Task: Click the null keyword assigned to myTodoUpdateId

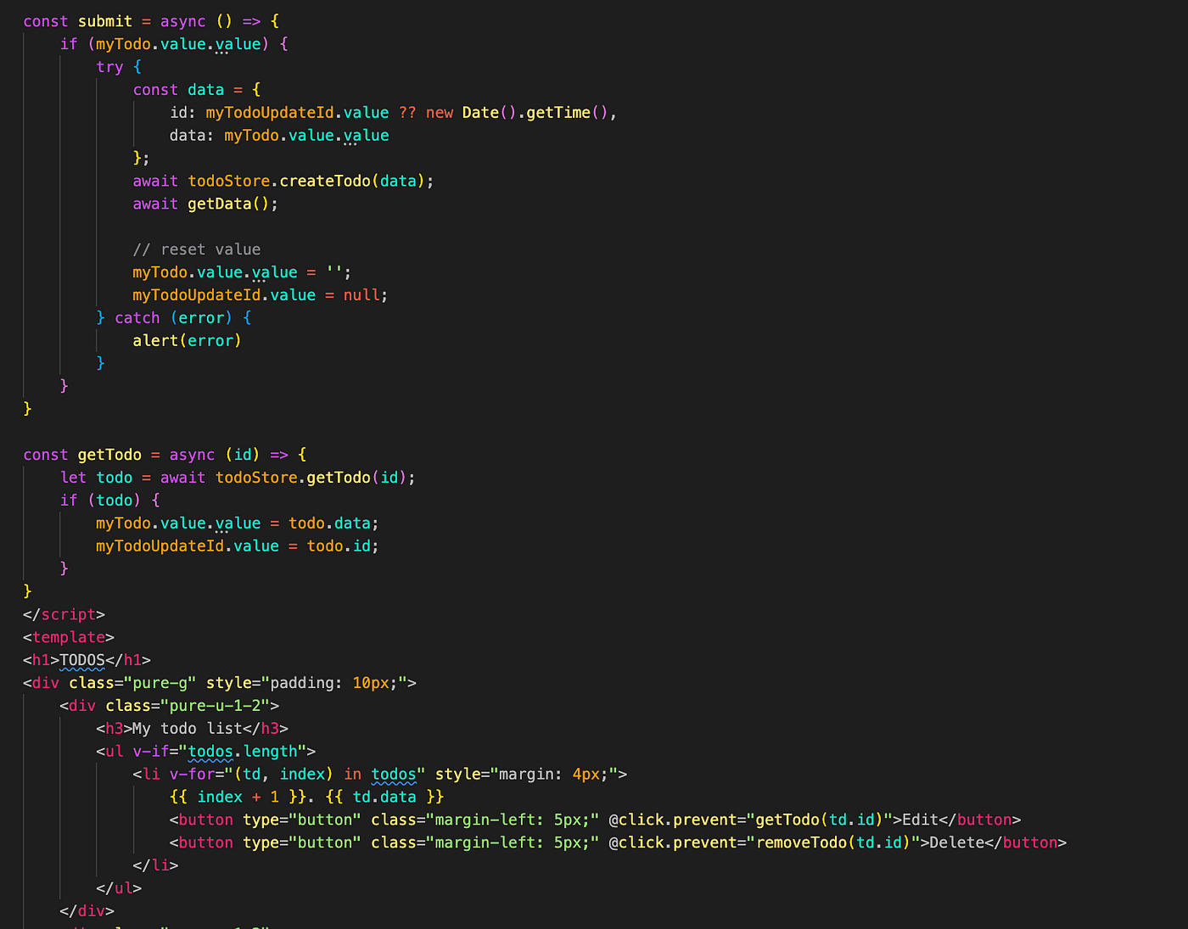Action: point(361,295)
